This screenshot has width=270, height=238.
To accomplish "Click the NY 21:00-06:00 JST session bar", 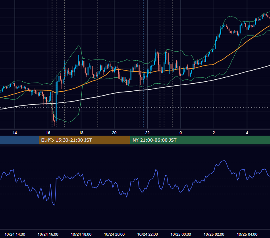I will [200, 140].
